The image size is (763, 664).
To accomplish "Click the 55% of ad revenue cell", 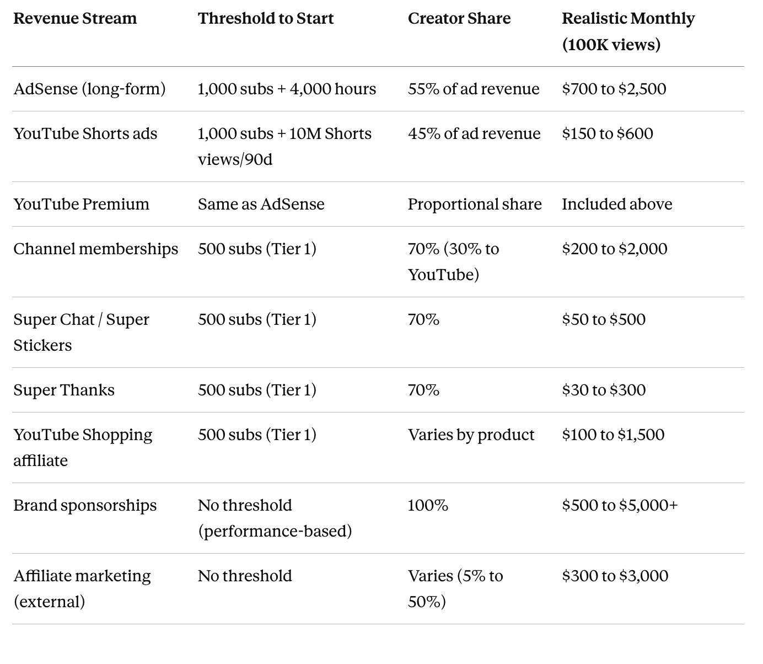I will pos(474,89).
